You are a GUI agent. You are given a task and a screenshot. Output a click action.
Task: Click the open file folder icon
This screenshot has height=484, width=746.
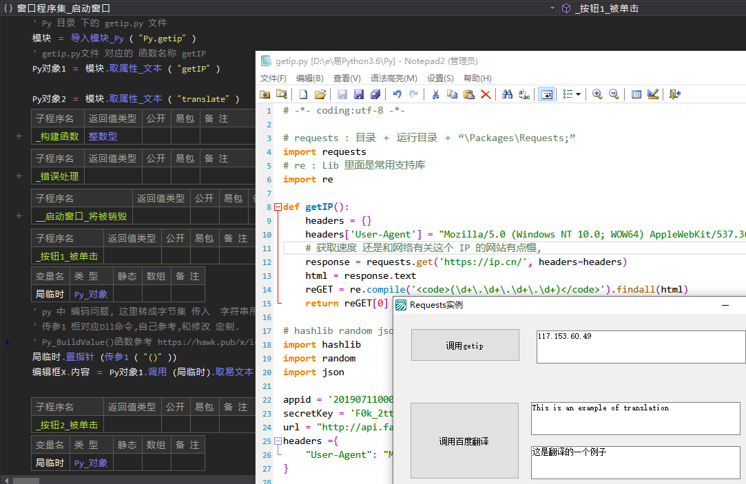(x=320, y=94)
